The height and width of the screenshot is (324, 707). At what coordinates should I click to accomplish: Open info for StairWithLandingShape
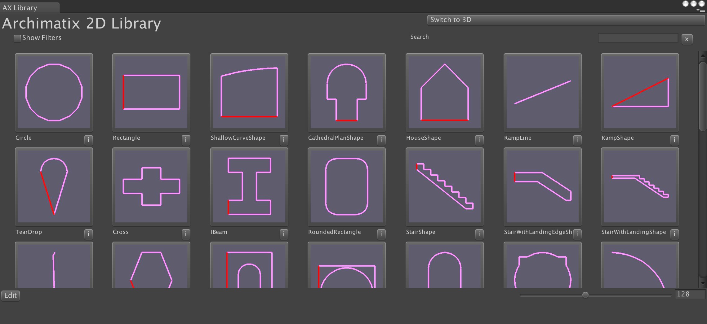(674, 234)
